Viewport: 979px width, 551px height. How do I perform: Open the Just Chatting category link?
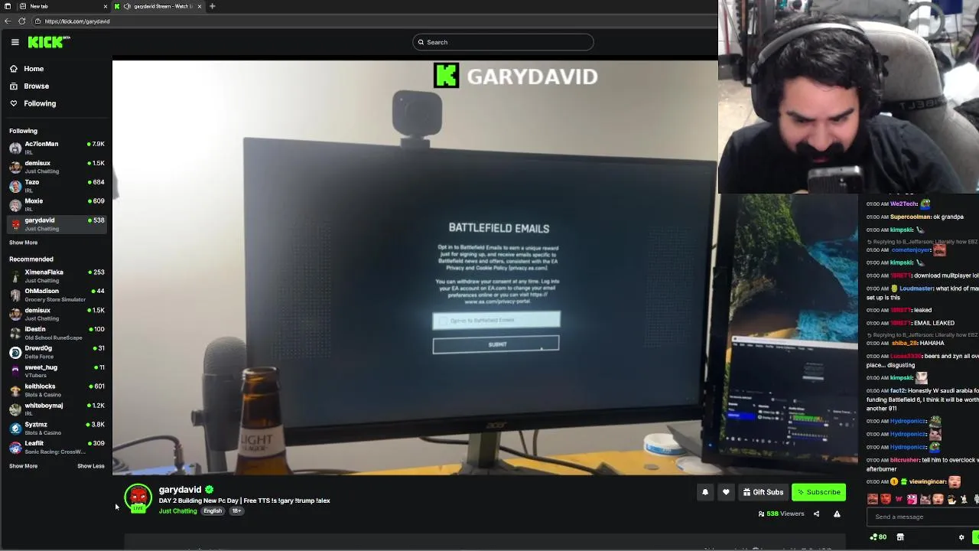click(x=177, y=511)
